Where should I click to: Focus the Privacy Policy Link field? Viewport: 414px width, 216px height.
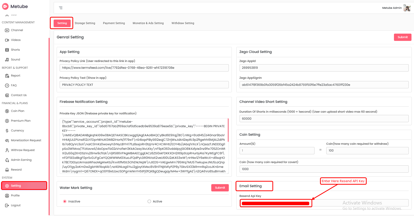pyautogui.click(x=144, y=68)
